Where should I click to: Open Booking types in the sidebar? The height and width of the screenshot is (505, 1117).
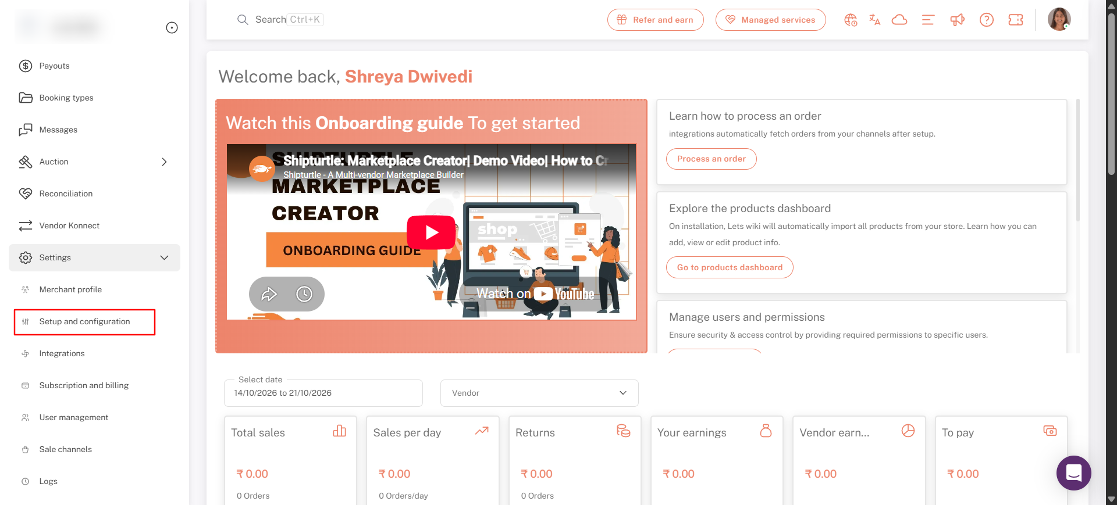[x=94, y=98]
